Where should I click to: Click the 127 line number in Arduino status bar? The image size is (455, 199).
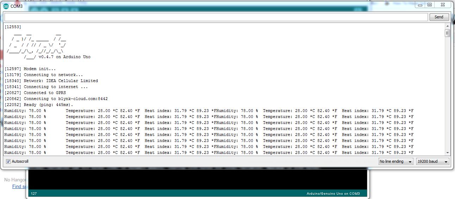(34, 194)
